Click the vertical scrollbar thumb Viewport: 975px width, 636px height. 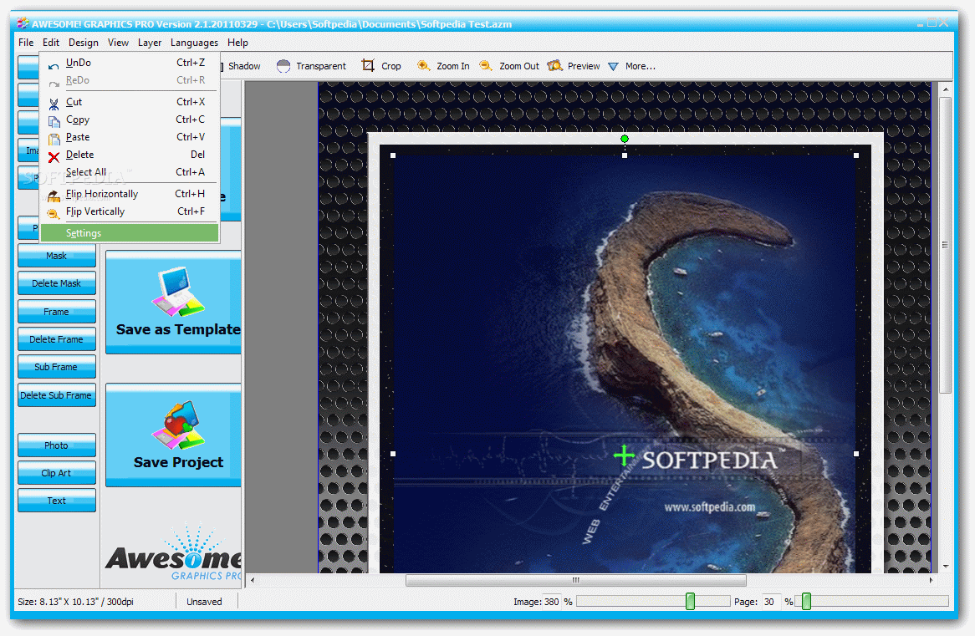pyautogui.click(x=945, y=245)
